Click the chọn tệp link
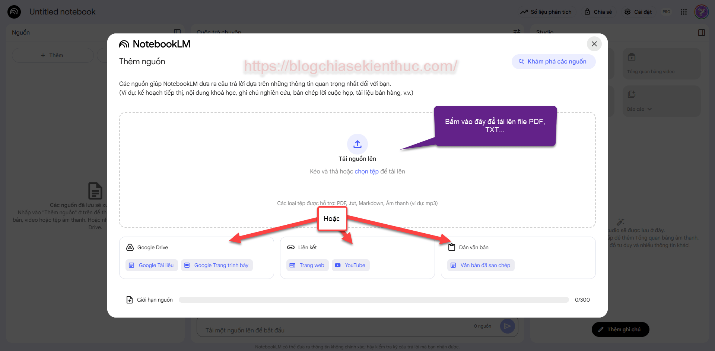The height and width of the screenshot is (351, 715). click(x=366, y=171)
